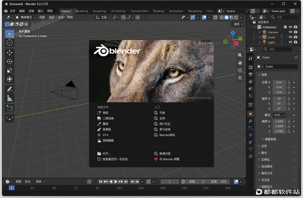Select the Rotate tool
This screenshot has width=303, height=198.
[9, 62]
